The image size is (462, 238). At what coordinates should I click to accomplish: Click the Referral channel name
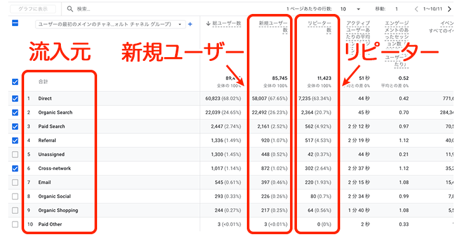47,140
